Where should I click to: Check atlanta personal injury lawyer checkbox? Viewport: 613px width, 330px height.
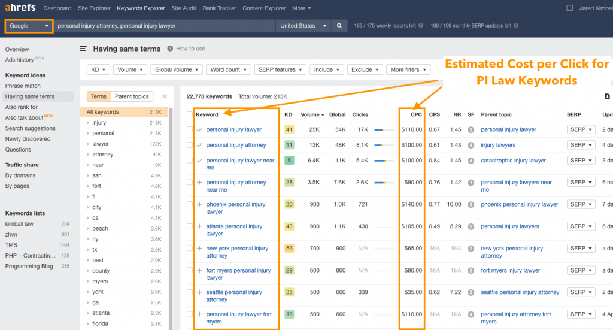click(x=190, y=226)
